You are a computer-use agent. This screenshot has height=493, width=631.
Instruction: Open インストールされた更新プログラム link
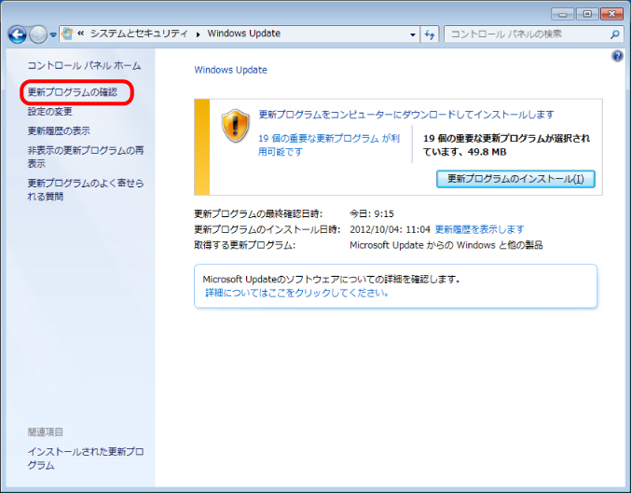coord(86,459)
